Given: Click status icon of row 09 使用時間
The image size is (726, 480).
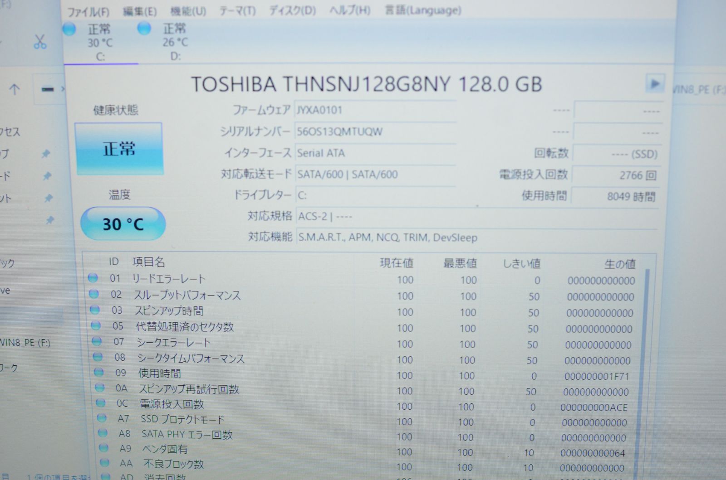Looking at the screenshot, I should pyautogui.click(x=98, y=372).
